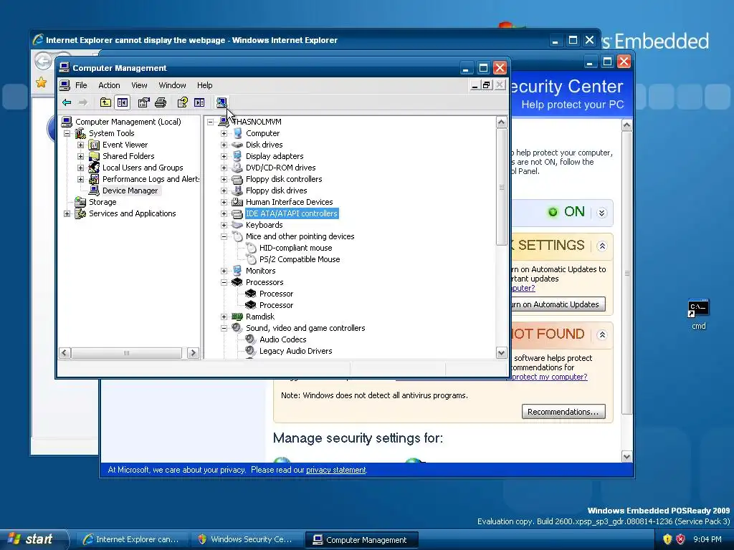This screenshot has width=734, height=550.
Task: Click the Help toolbar icon with question mark
Action: point(182,102)
